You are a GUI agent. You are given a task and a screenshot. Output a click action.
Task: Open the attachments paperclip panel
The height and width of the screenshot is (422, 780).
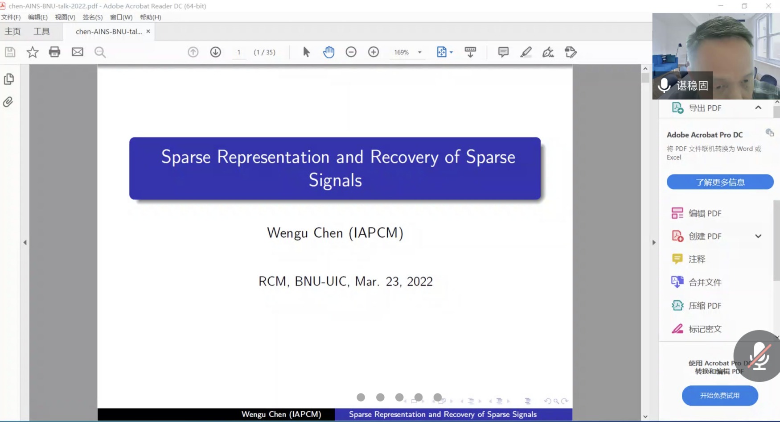pos(8,102)
